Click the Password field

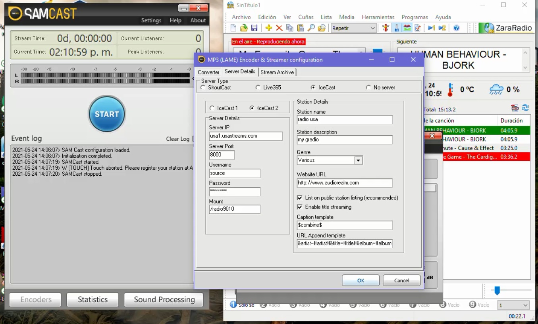tap(235, 191)
